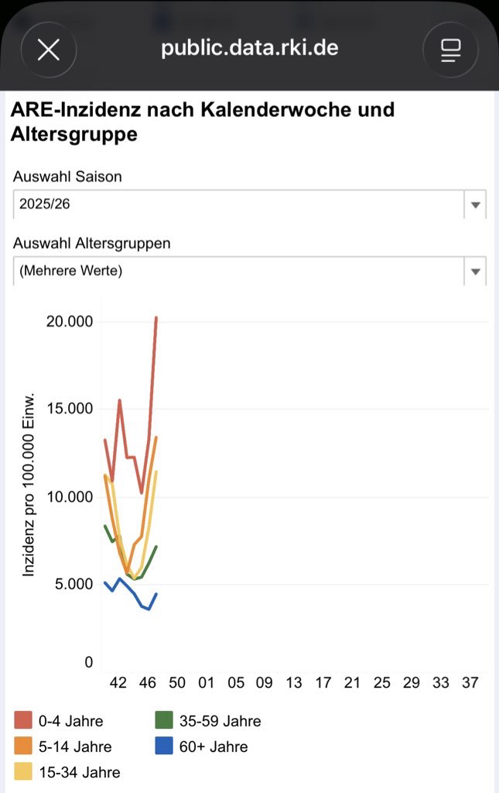Tap the public.data.rki.de address title
The width and height of the screenshot is (499, 793).
coord(249,48)
